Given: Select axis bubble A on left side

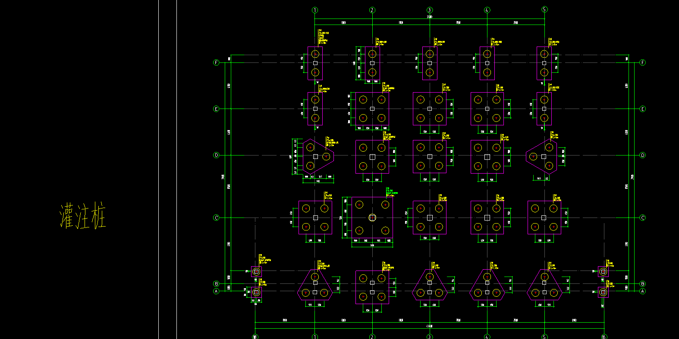Looking at the screenshot, I should (217, 291).
